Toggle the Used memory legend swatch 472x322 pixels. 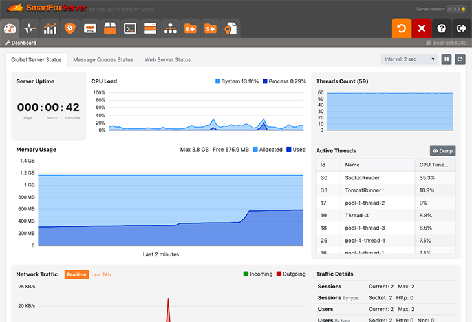click(289, 150)
